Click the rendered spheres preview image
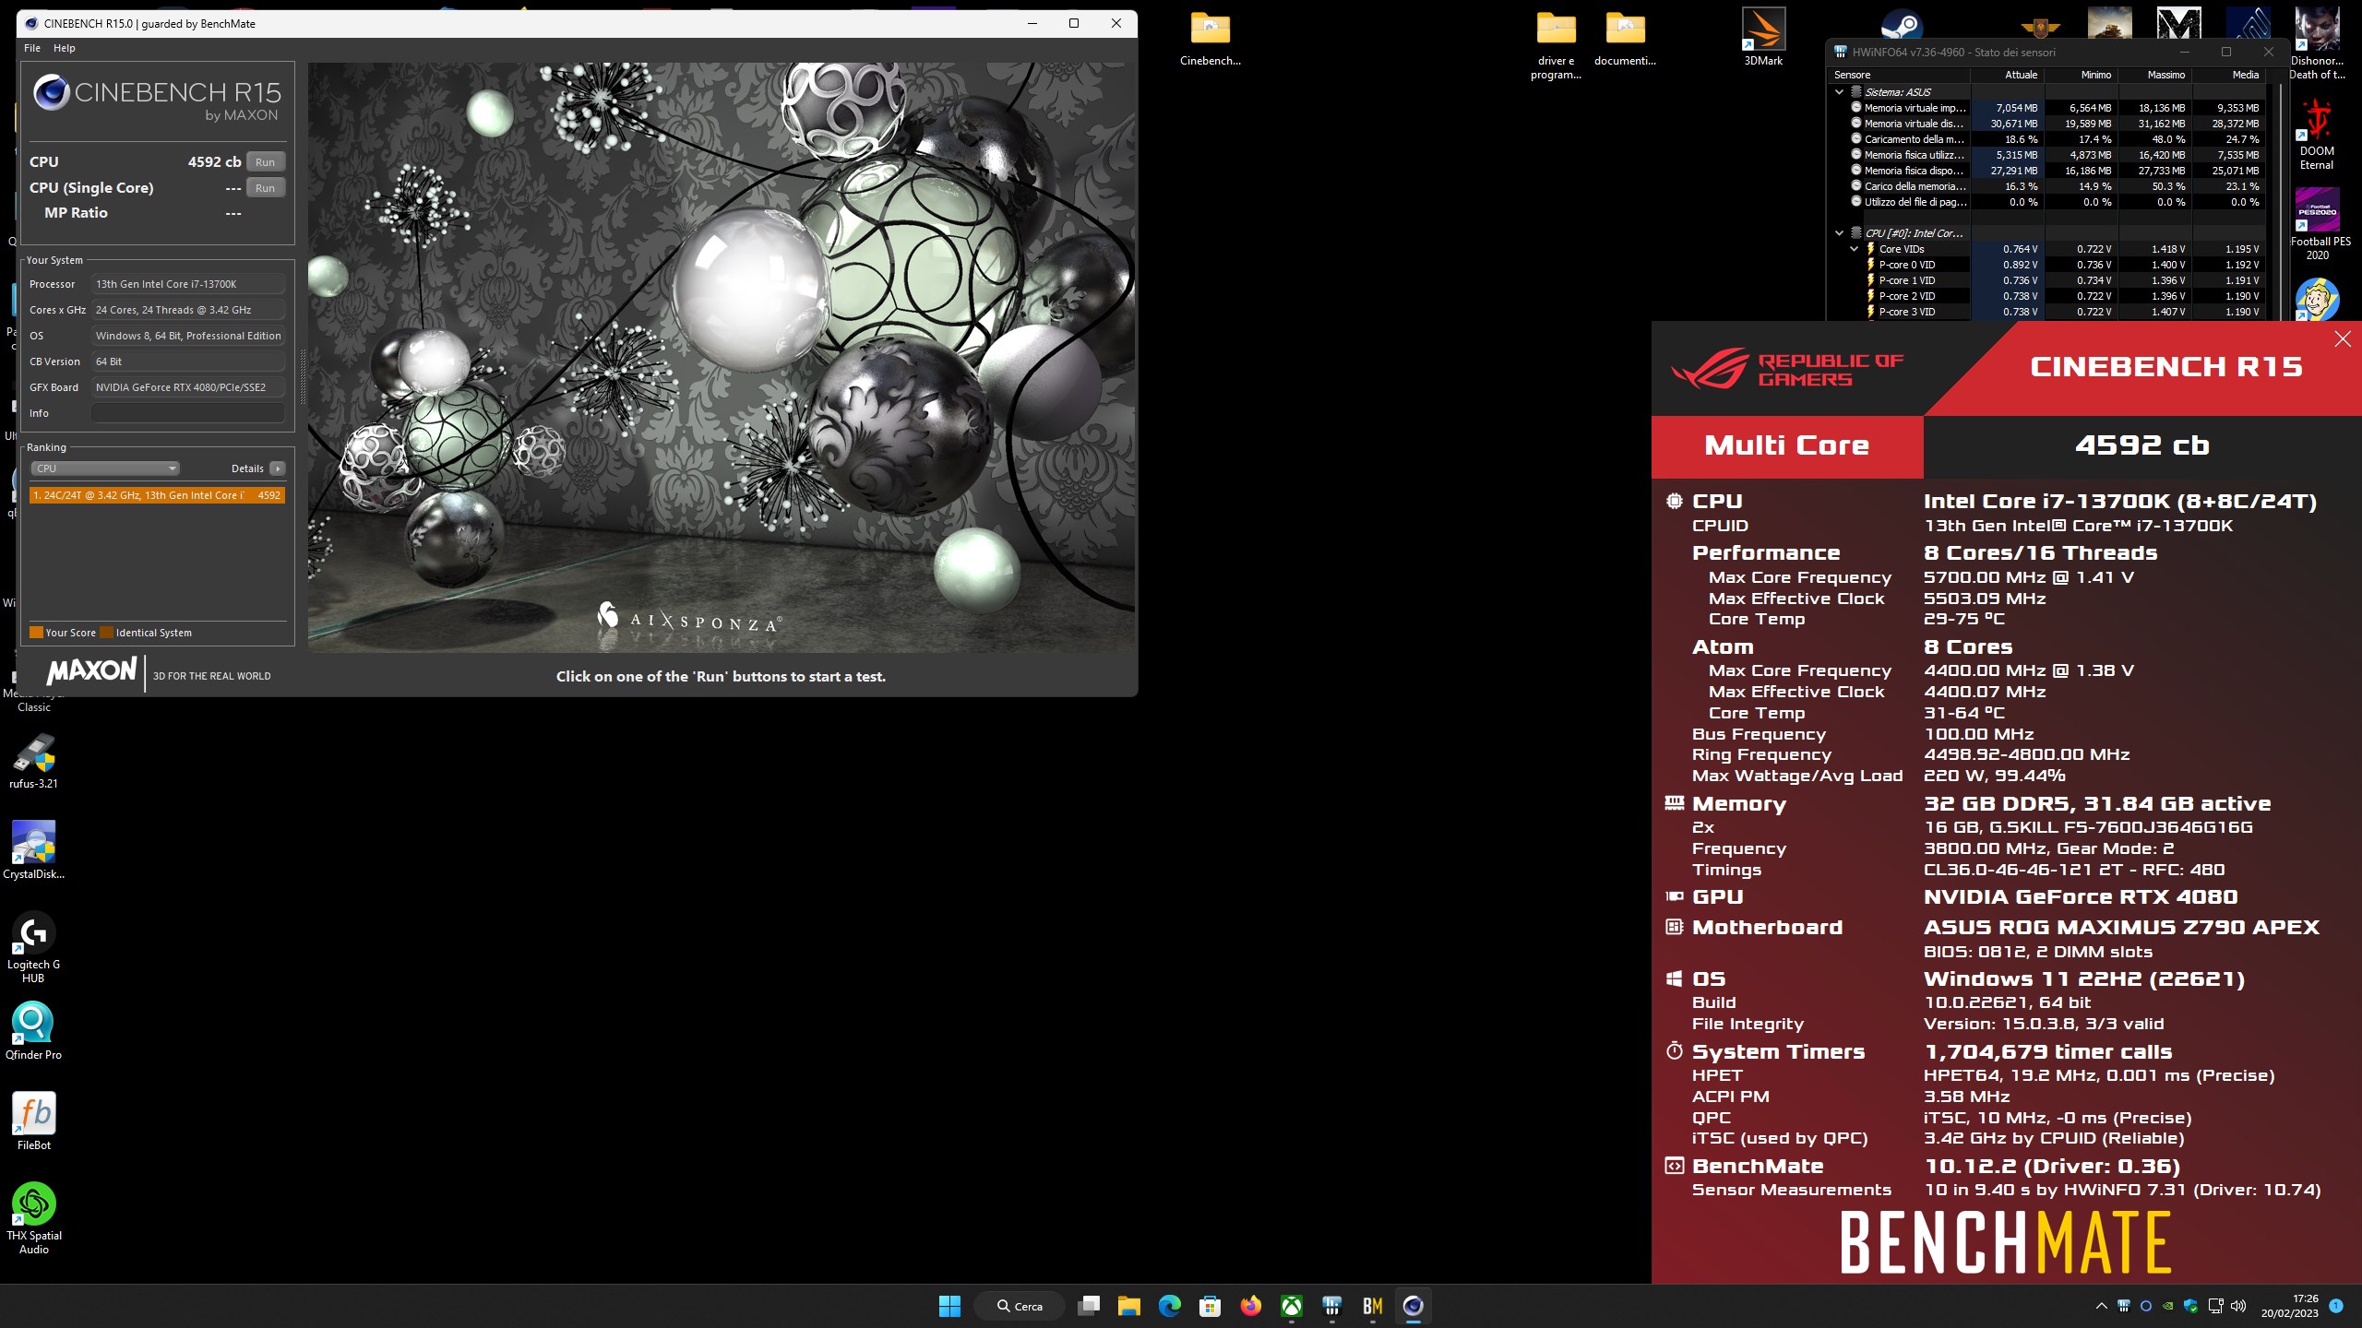 pos(722,358)
